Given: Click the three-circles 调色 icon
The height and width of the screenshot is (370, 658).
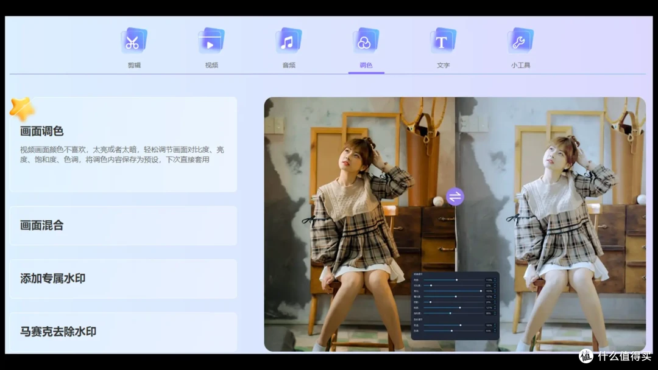Looking at the screenshot, I should [x=366, y=41].
